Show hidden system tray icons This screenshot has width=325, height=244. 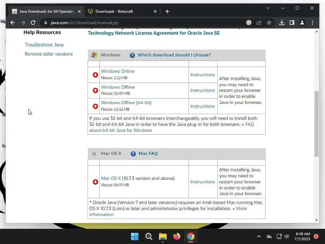tap(259, 236)
